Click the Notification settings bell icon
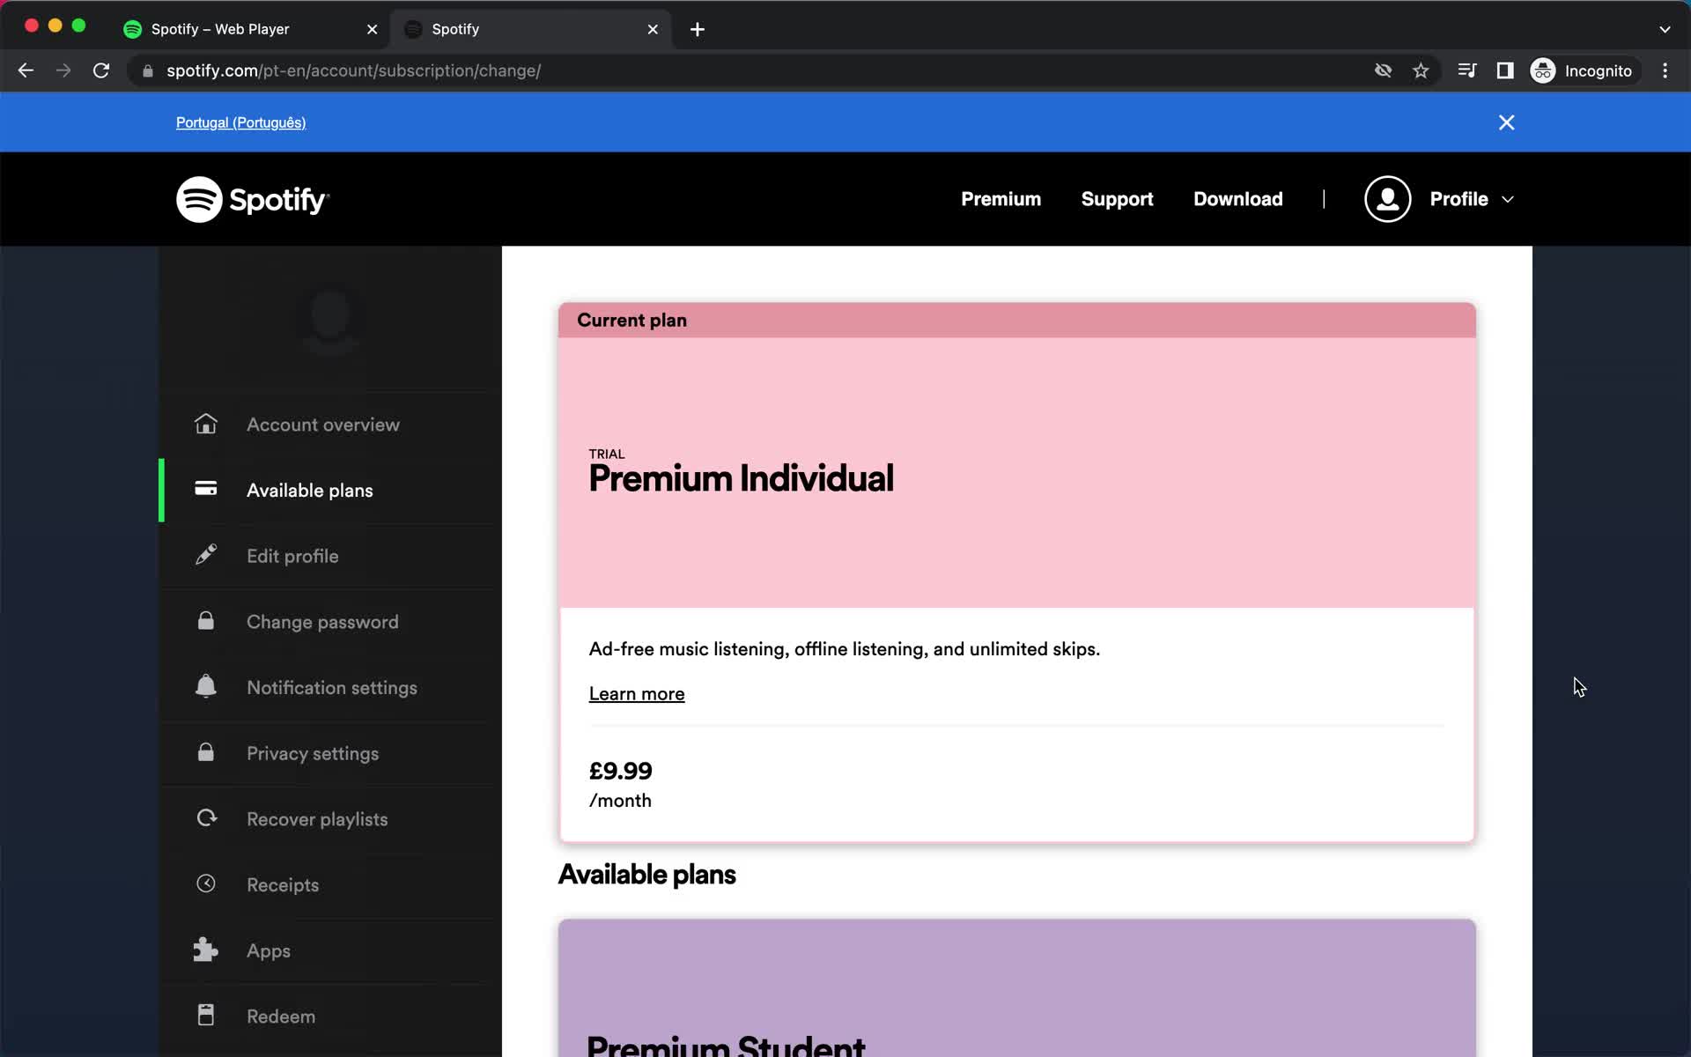The width and height of the screenshot is (1691, 1057). pos(207,687)
